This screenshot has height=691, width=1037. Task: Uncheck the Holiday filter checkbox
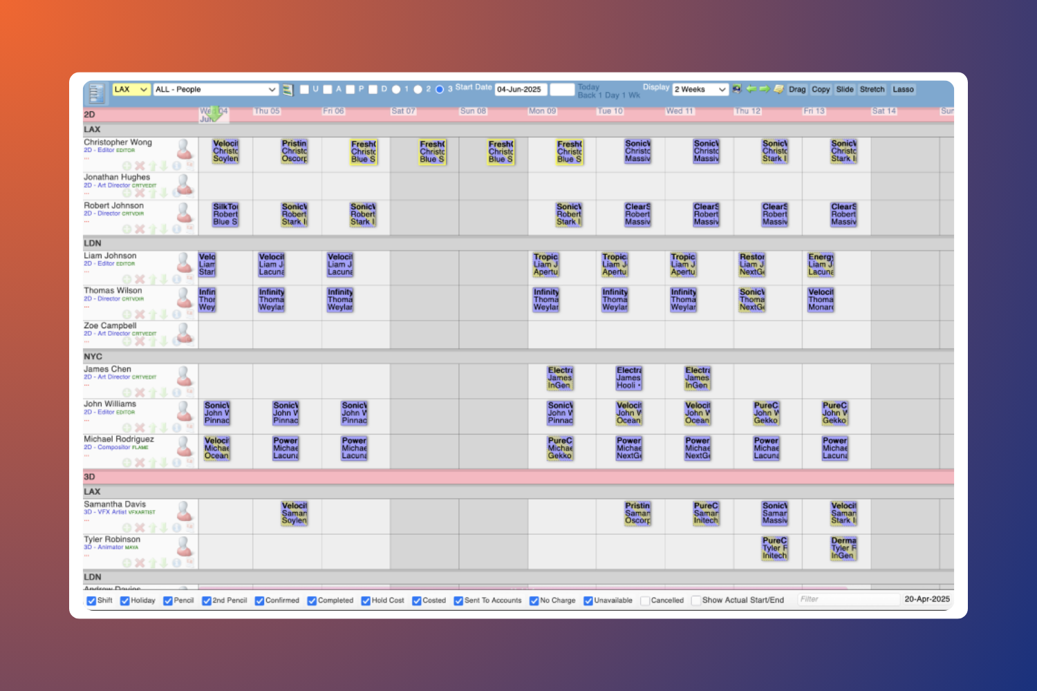(x=125, y=600)
